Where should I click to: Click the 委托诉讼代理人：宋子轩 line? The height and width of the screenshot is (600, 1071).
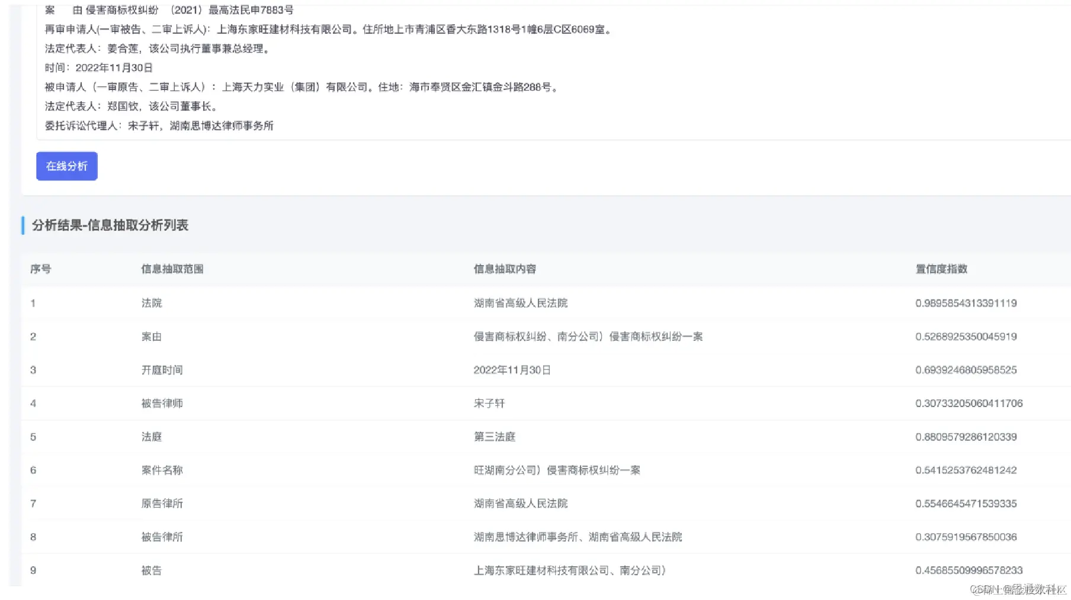[x=159, y=125]
